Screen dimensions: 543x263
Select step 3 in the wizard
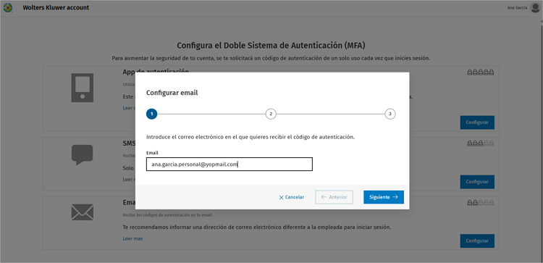pos(390,114)
